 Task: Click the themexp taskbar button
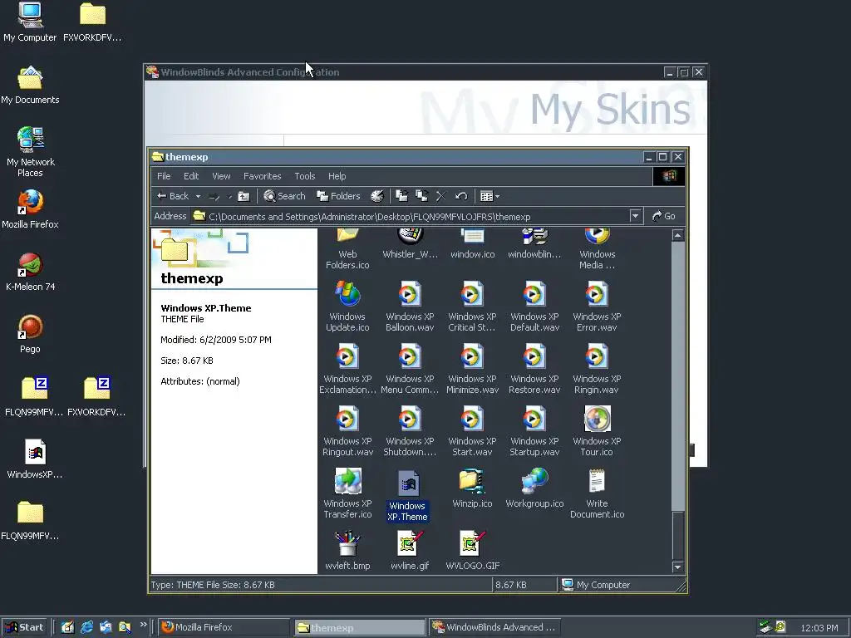360,628
